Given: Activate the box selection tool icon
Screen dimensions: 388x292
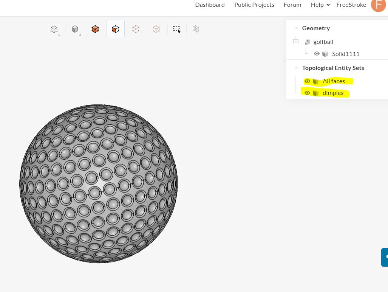Looking at the screenshot, I should pos(177,29).
